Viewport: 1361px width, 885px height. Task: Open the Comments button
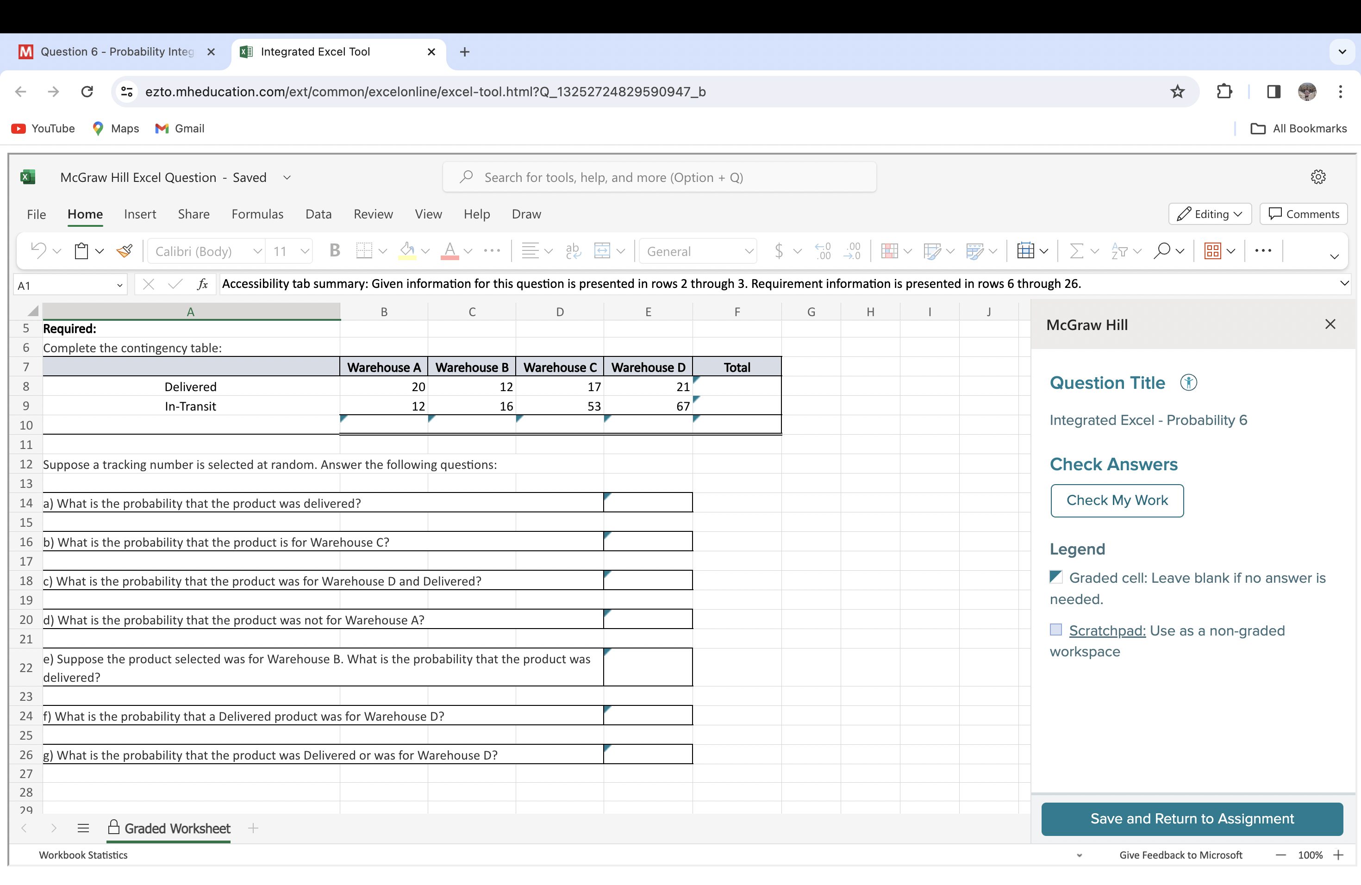pos(1303,214)
